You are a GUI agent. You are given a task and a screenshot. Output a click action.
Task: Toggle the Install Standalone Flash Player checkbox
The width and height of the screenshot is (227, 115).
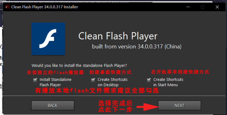point(35,80)
